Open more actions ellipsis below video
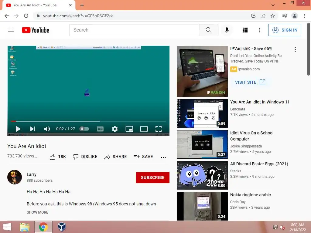Image resolution: width=311 pixels, height=233 pixels. [x=163, y=157]
